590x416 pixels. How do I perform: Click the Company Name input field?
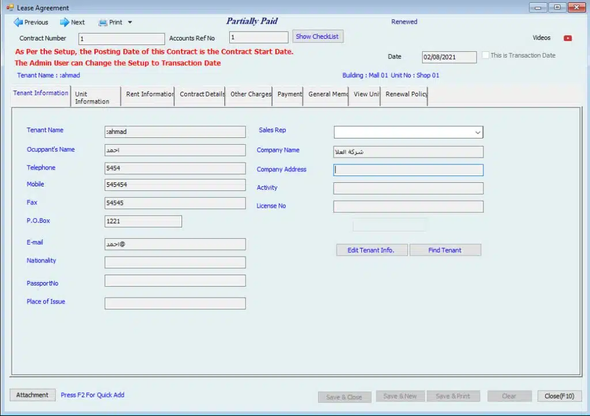[x=409, y=152]
